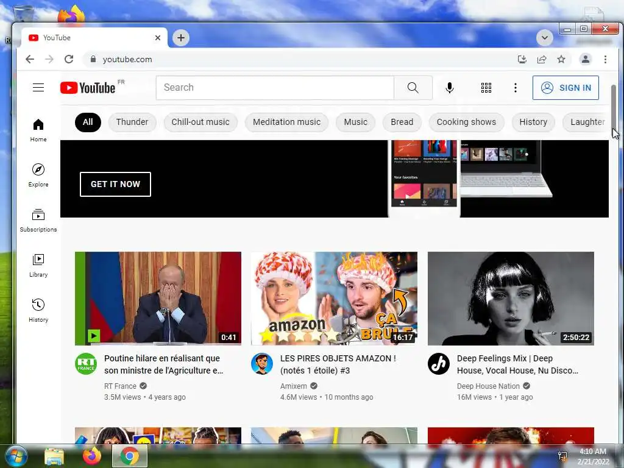Launch Firefox from the taskbar
The image size is (624, 468).
click(92, 456)
